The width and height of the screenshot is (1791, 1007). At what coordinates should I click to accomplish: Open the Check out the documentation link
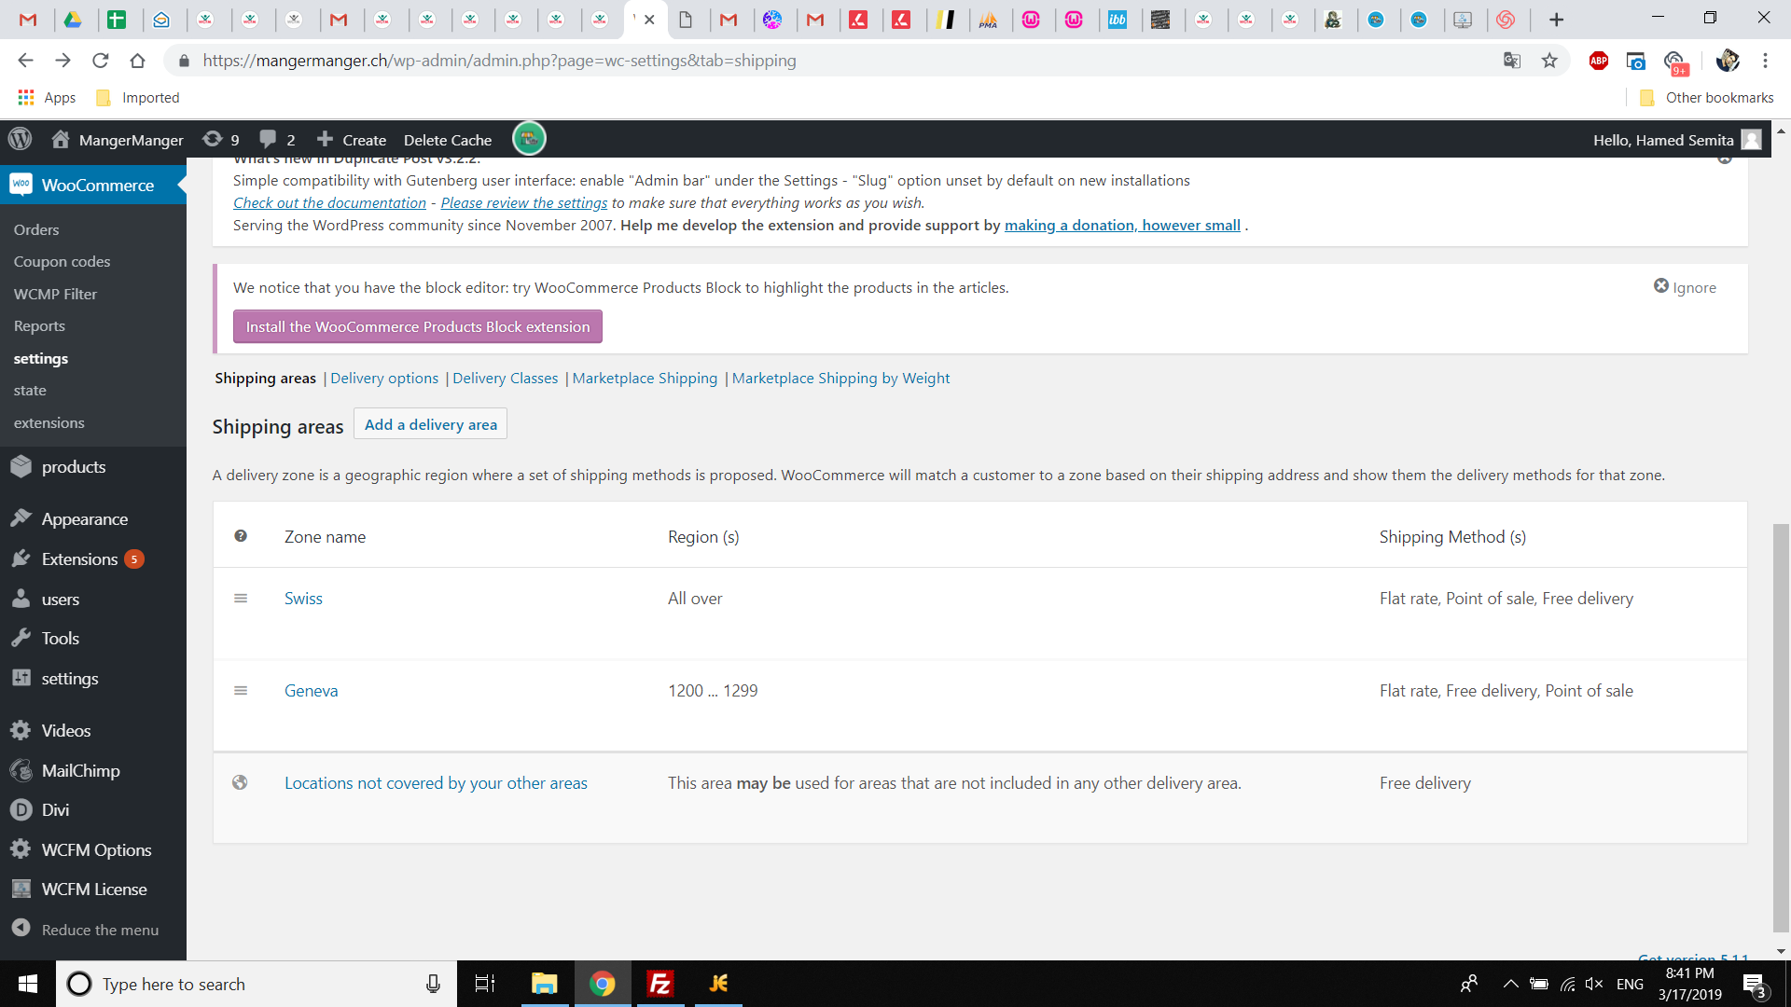click(x=329, y=203)
